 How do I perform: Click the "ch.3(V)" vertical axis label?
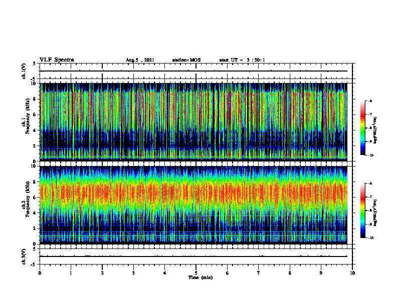click(24, 256)
